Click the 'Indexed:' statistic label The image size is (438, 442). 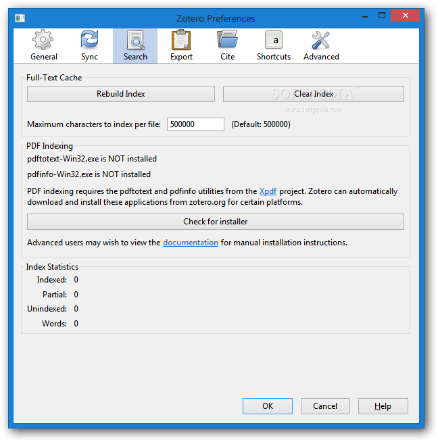click(x=52, y=280)
